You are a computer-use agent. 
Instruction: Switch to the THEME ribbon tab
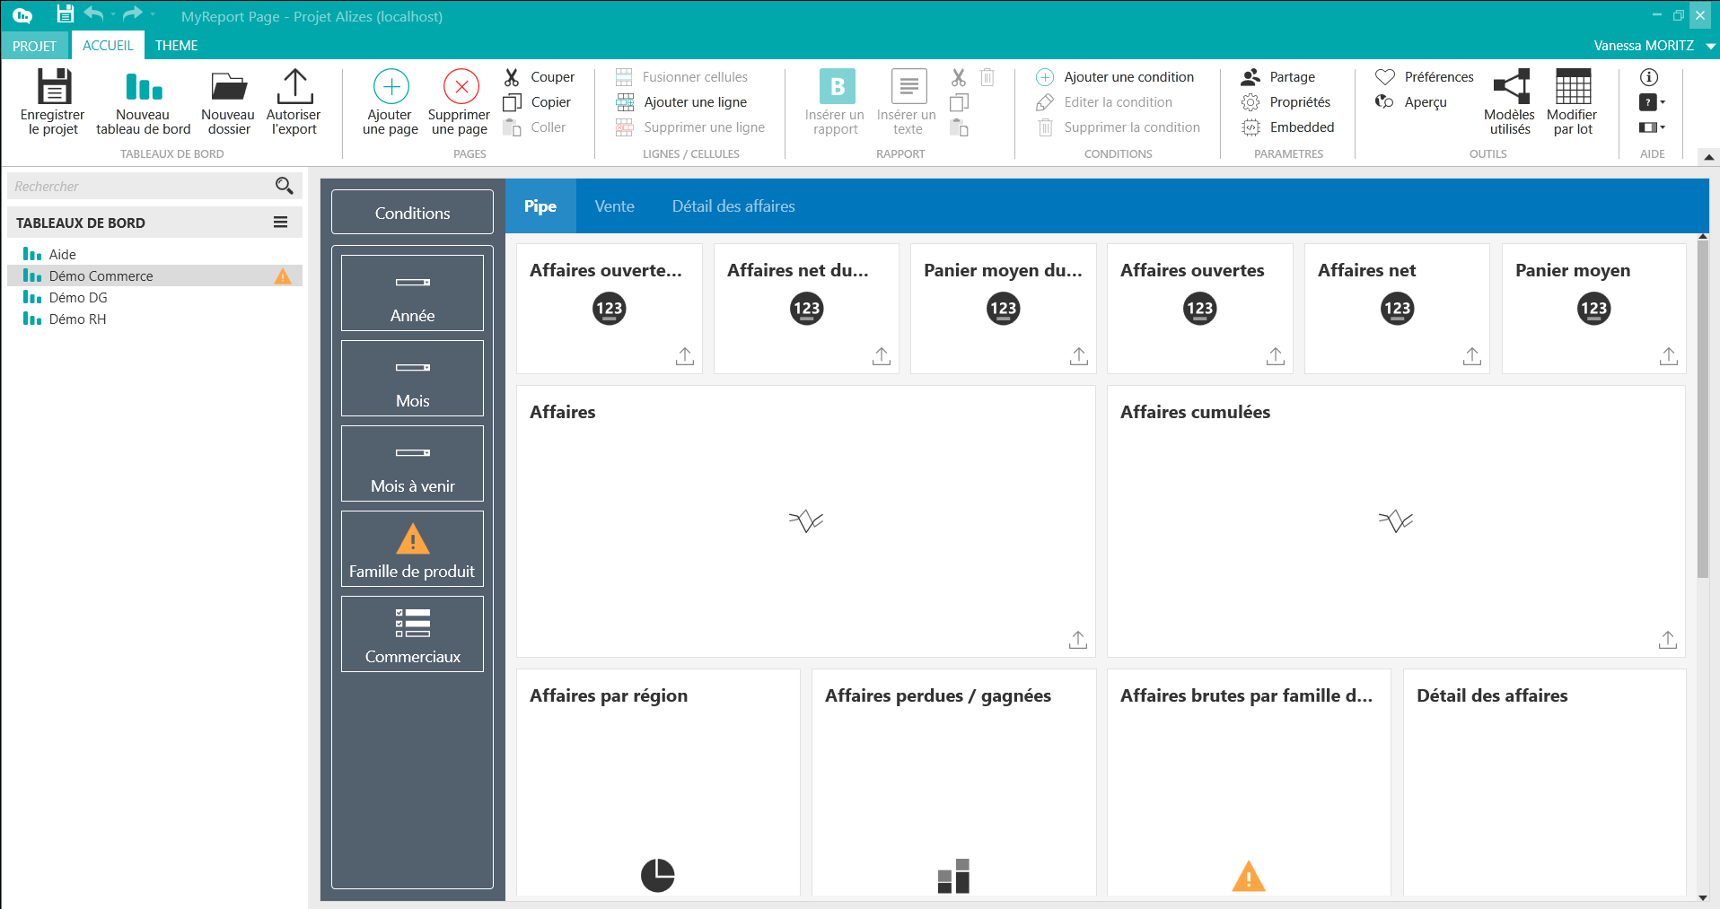176,46
